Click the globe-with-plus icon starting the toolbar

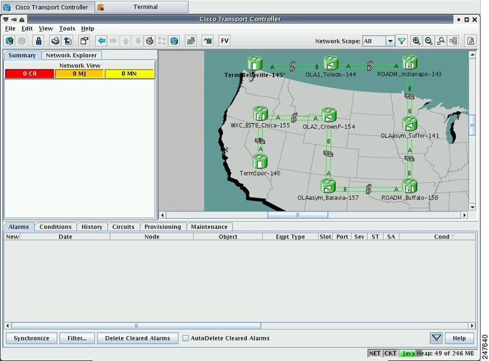[x=10, y=41]
